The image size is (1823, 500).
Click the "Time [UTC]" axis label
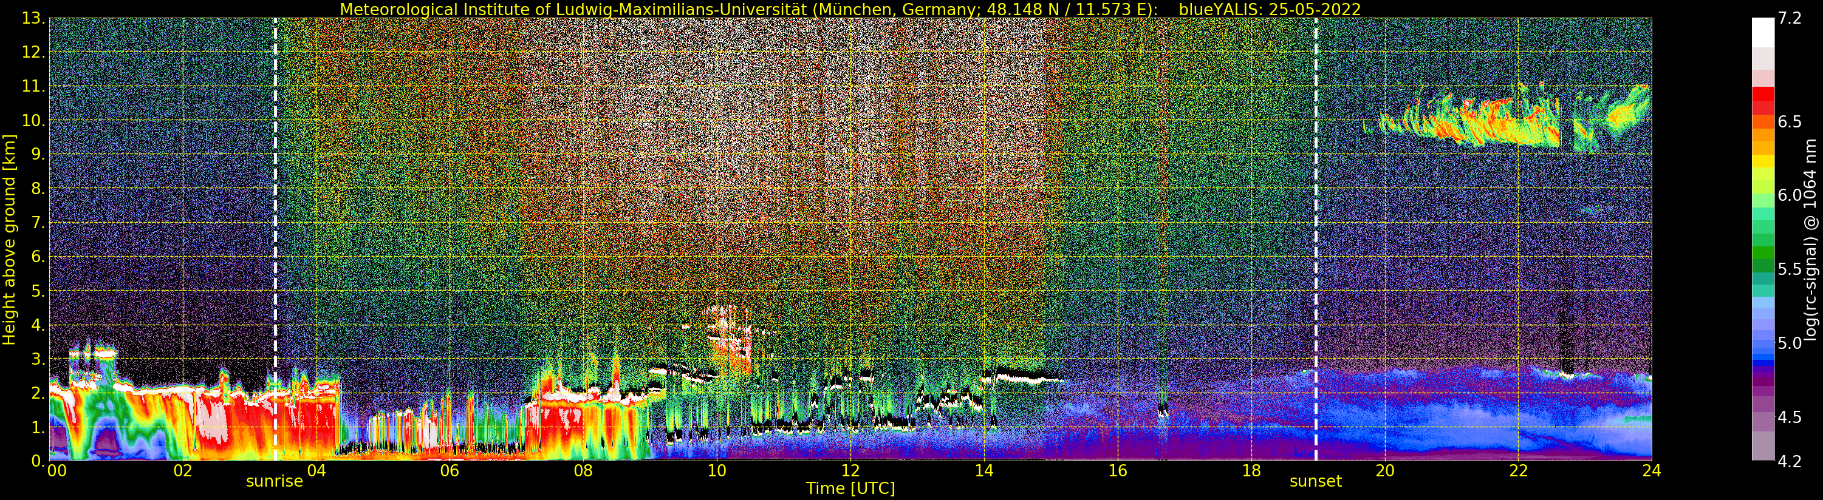(x=850, y=488)
